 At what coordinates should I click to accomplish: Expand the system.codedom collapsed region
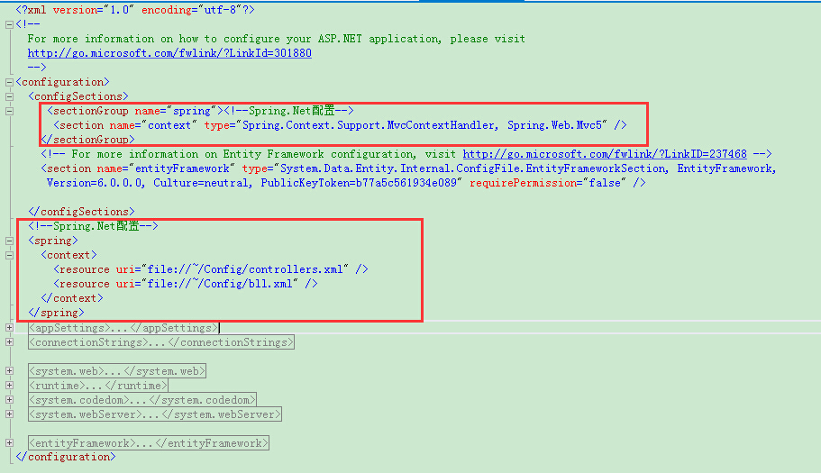[9, 400]
